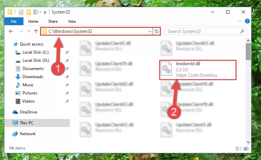The image size is (261, 160).
Task: Open the File menu
Action: (14, 21)
